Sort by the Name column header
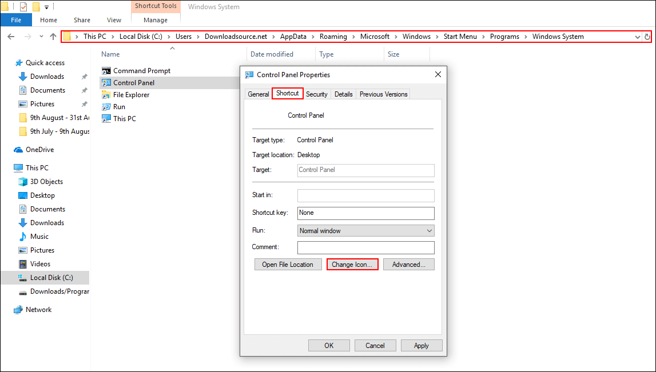Screen dimensions: 656x372 (110, 54)
